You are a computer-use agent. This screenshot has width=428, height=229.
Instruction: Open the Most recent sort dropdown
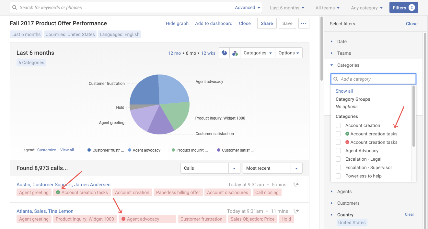click(x=272, y=168)
